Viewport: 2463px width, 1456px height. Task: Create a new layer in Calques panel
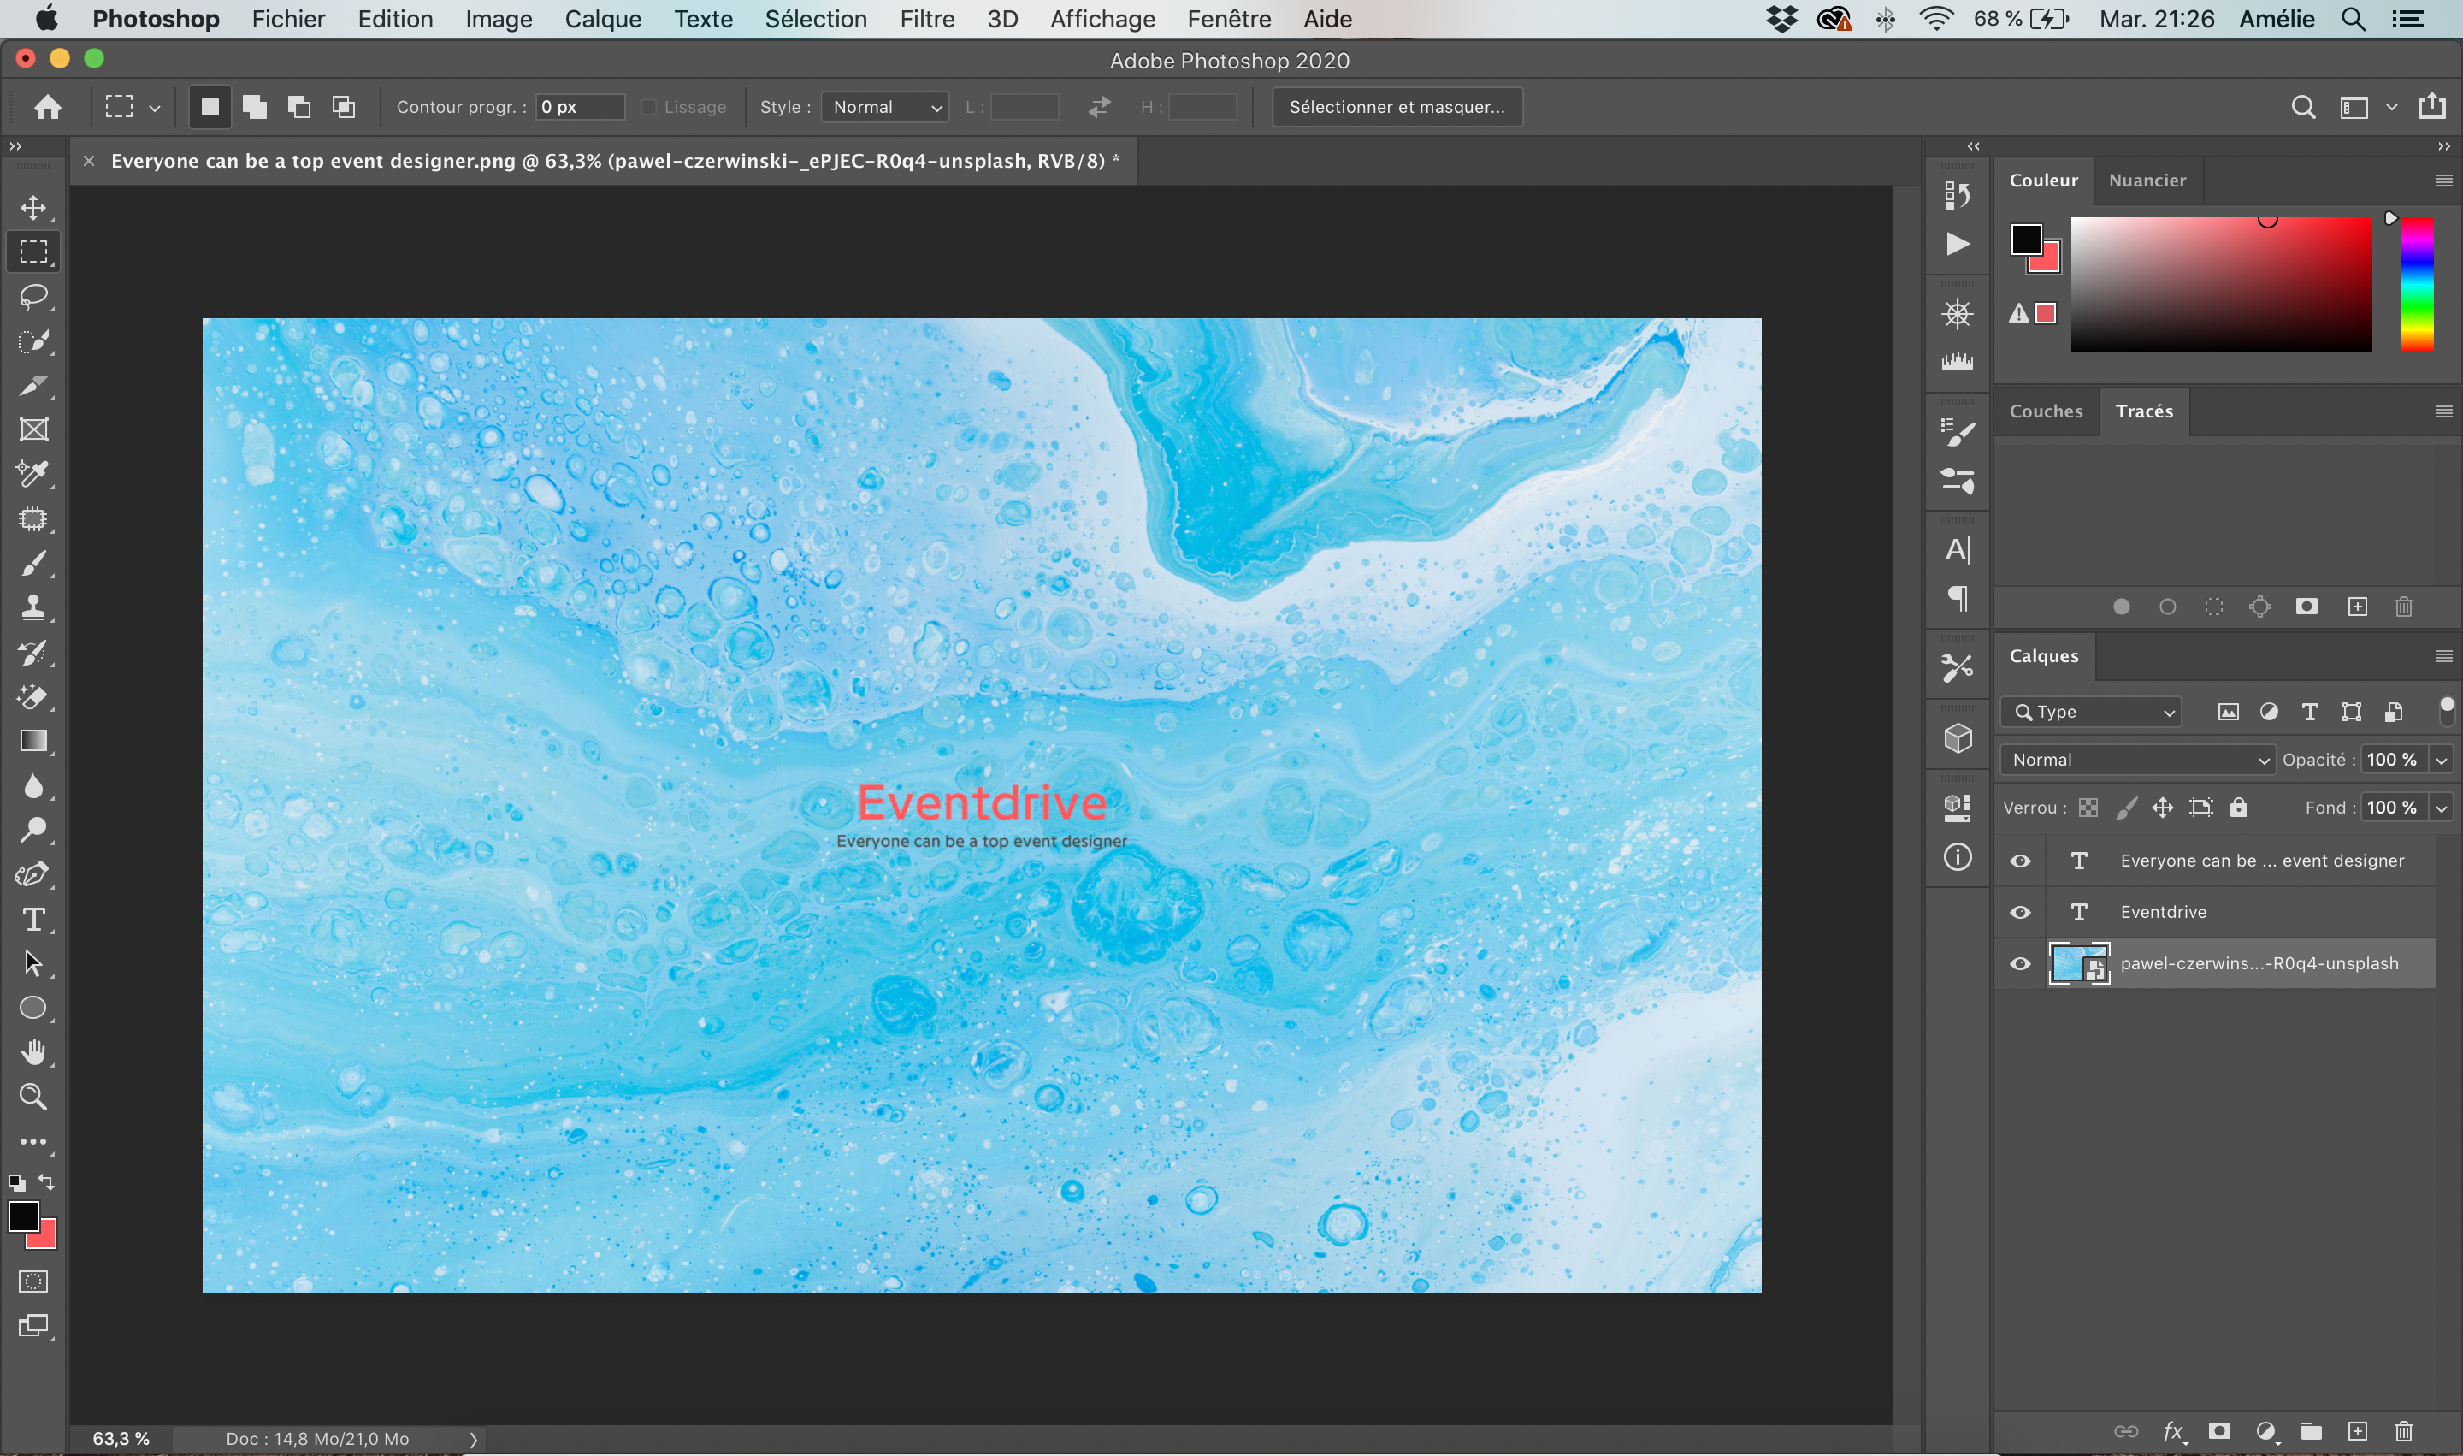click(2357, 1431)
